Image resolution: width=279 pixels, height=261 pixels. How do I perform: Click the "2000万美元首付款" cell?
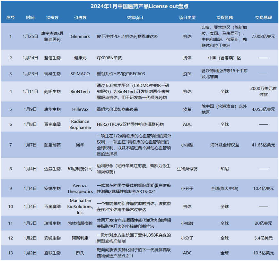263,92
